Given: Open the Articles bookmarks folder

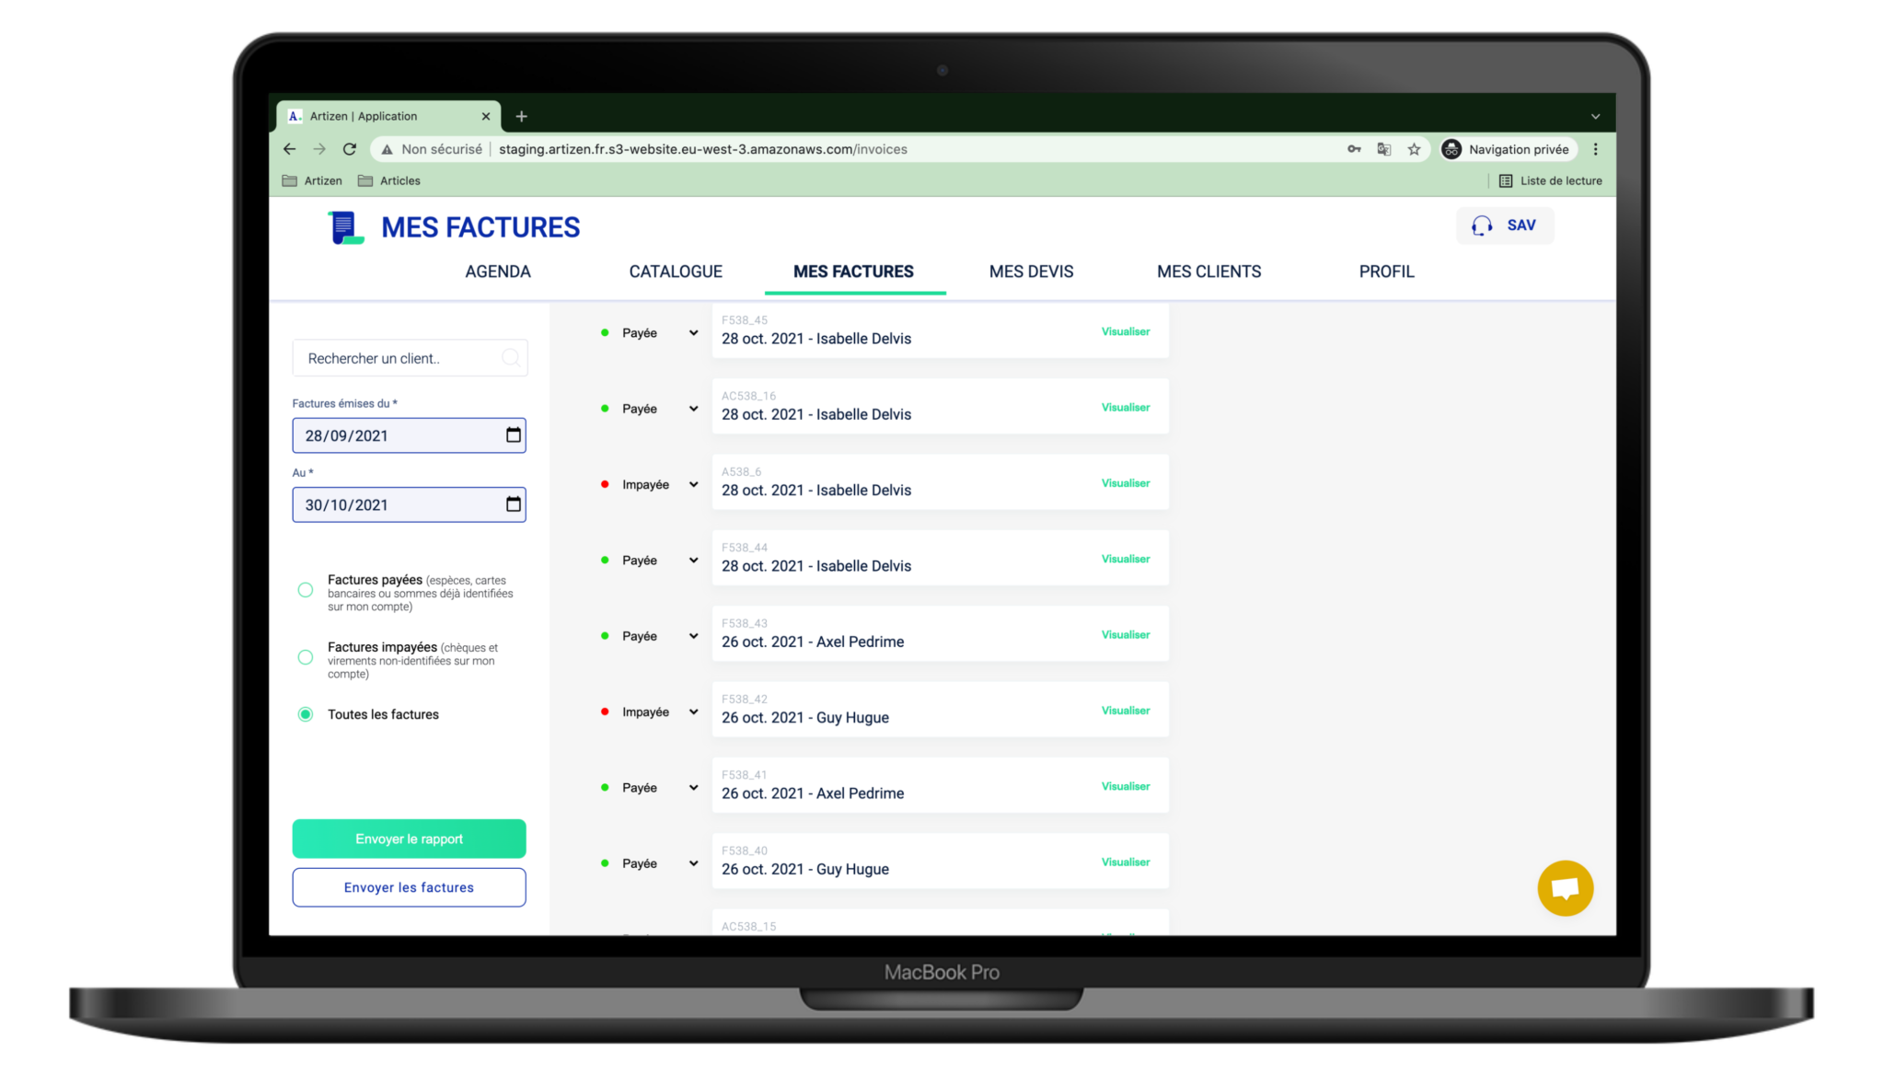Looking at the screenshot, I should point(389,180).
